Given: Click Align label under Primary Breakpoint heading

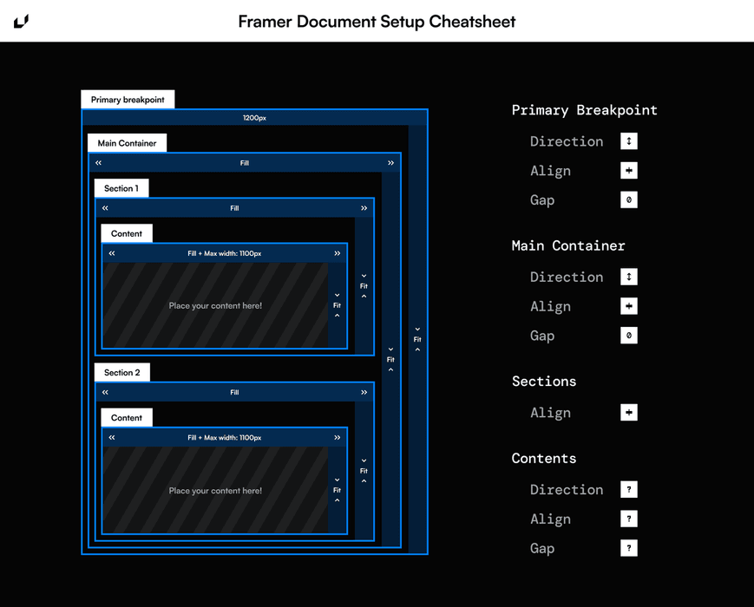Looking at the screenshot, I should 551,171.
